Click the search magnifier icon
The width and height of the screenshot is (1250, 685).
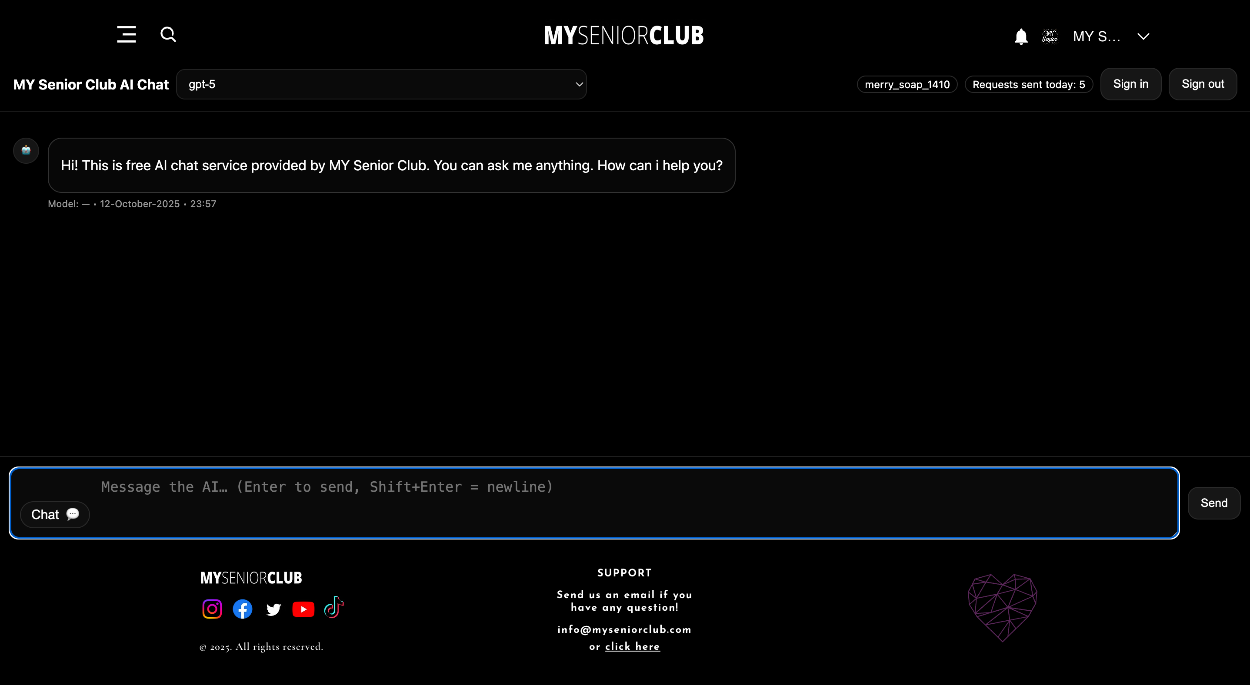168,34
